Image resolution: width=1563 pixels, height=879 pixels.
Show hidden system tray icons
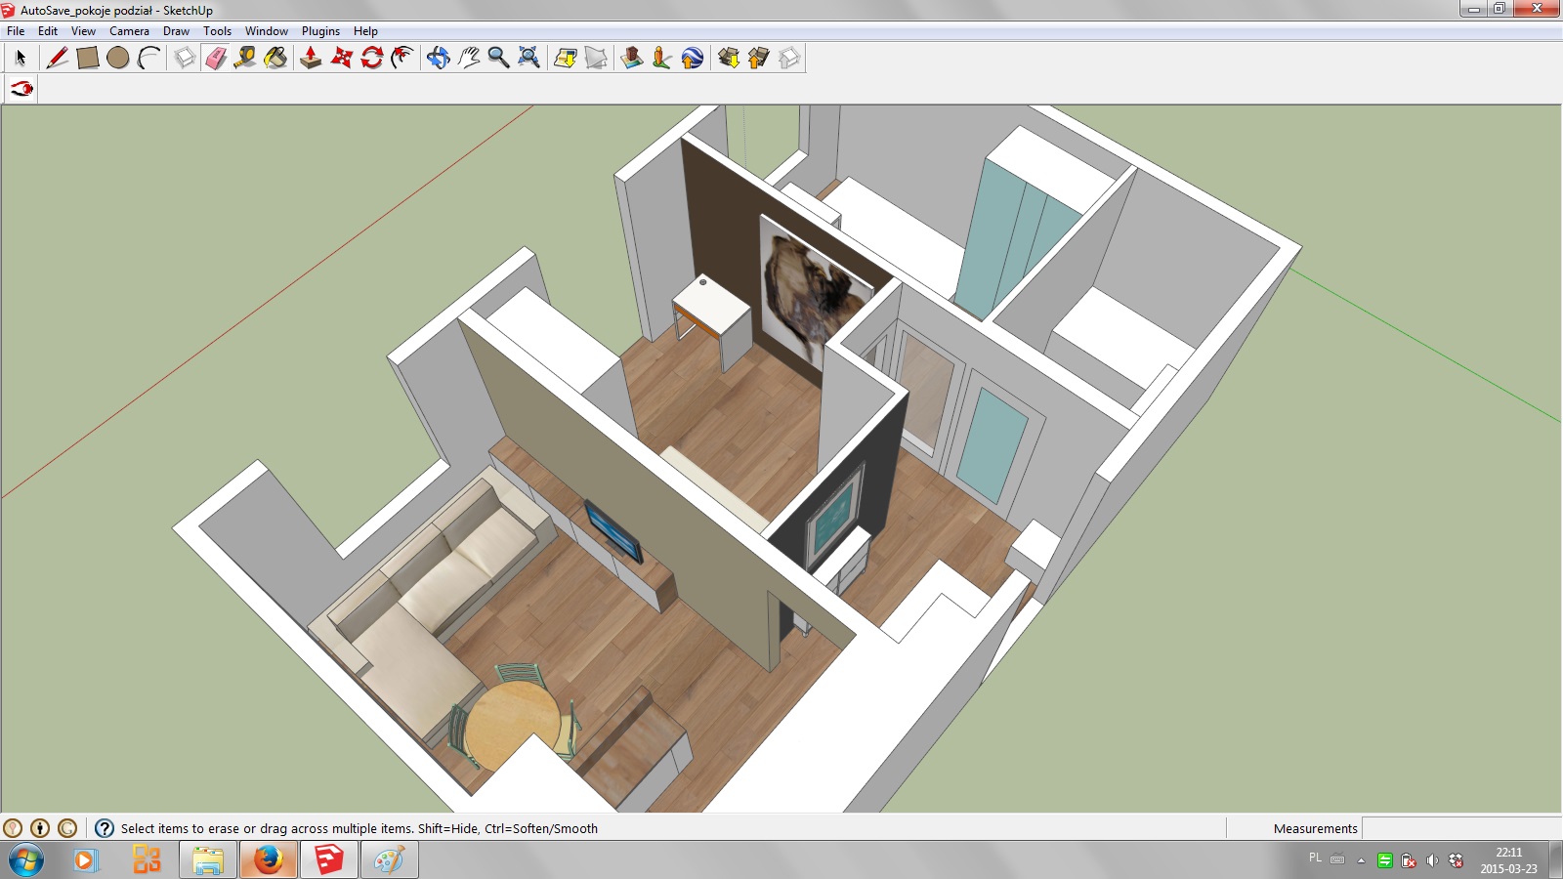tap(1361, 860)
